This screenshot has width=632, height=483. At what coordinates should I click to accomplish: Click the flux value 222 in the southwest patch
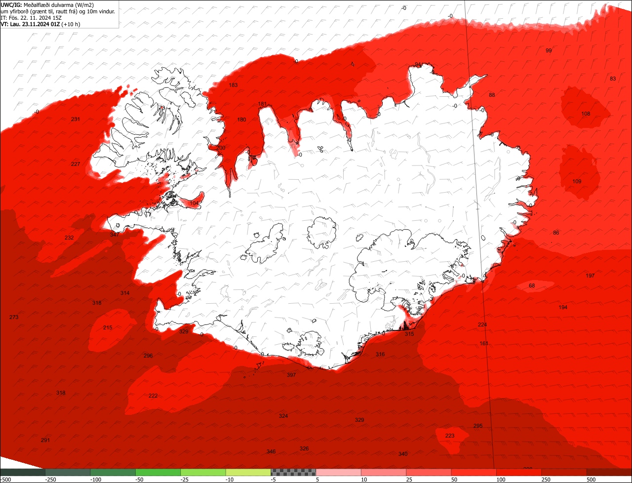point(153,396)
